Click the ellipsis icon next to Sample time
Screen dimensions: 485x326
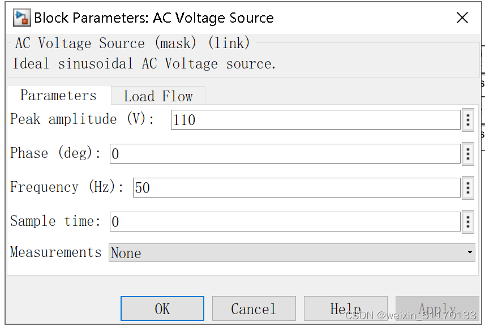pyautogui.click(x=468, y=222)
